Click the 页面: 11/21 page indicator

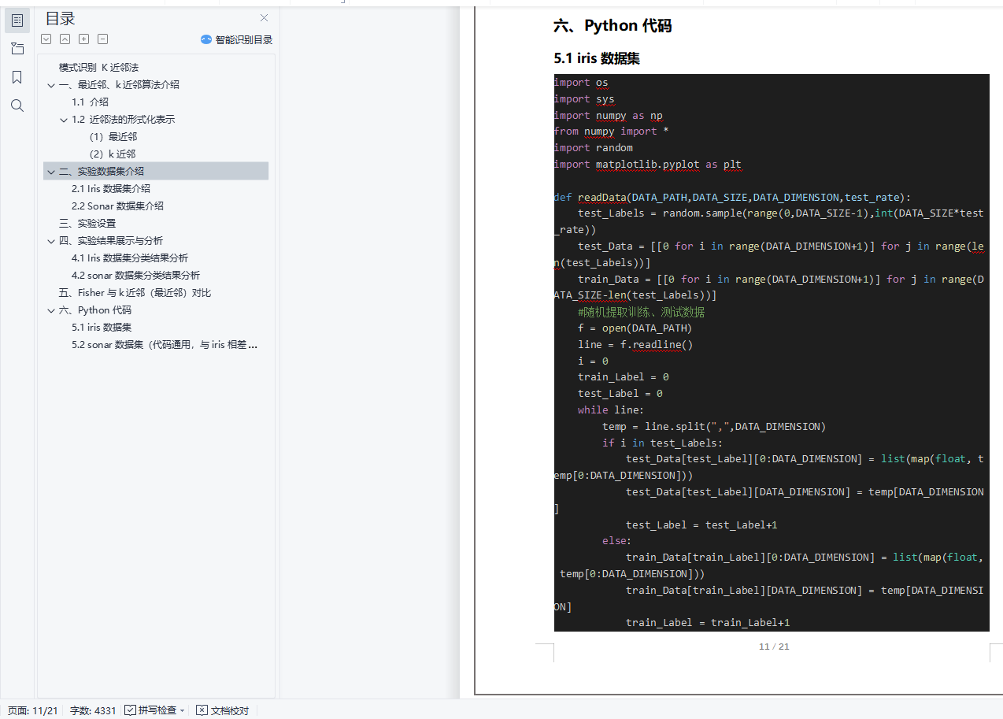[x=33, y=710]
